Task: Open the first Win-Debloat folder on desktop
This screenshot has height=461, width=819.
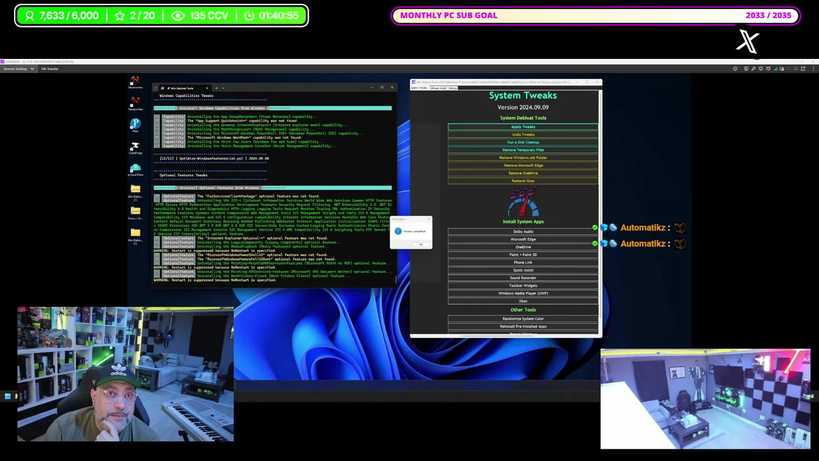Action: tap(134, 191)
